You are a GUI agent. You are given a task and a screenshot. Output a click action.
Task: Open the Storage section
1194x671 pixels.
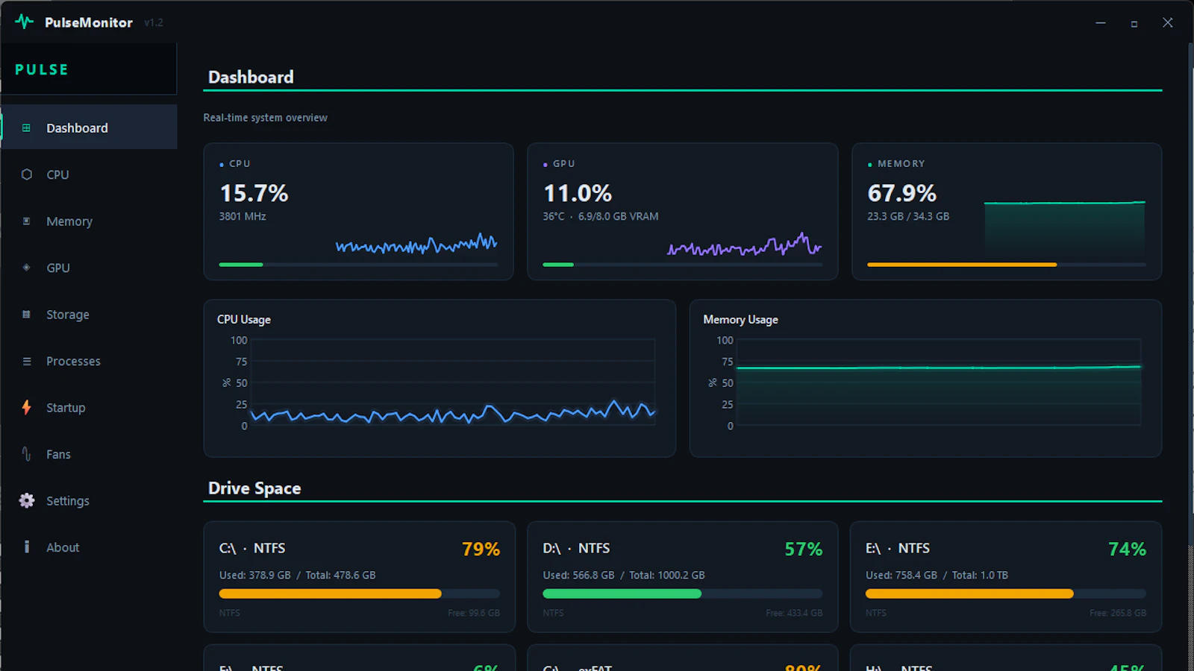coord(90,315)
